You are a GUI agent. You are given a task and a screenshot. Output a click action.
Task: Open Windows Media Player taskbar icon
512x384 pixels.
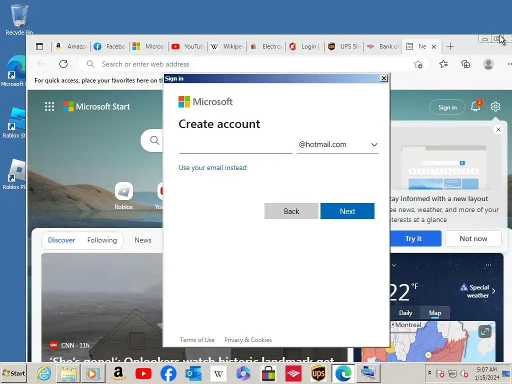[93, 373]
